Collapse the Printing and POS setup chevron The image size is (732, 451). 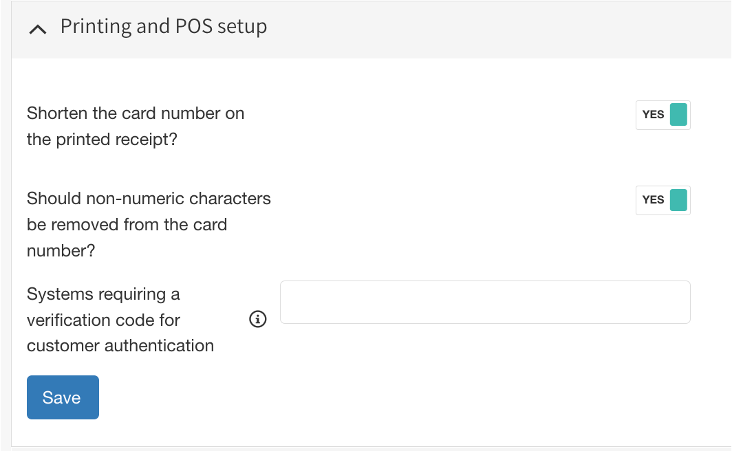(x=39, y=29)
